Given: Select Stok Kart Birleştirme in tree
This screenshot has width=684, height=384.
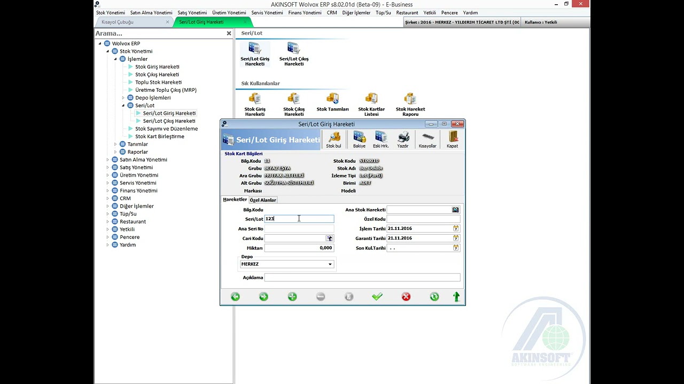Looking at the screenshot, I should pos(160,137).
